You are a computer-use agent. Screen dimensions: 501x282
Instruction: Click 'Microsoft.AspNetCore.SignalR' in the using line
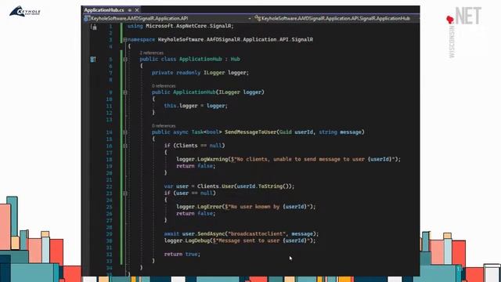(x=189, y=26)
